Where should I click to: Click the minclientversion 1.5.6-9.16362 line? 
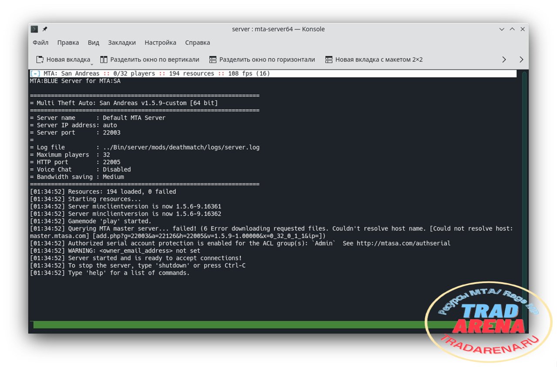[x=125, y=214]
